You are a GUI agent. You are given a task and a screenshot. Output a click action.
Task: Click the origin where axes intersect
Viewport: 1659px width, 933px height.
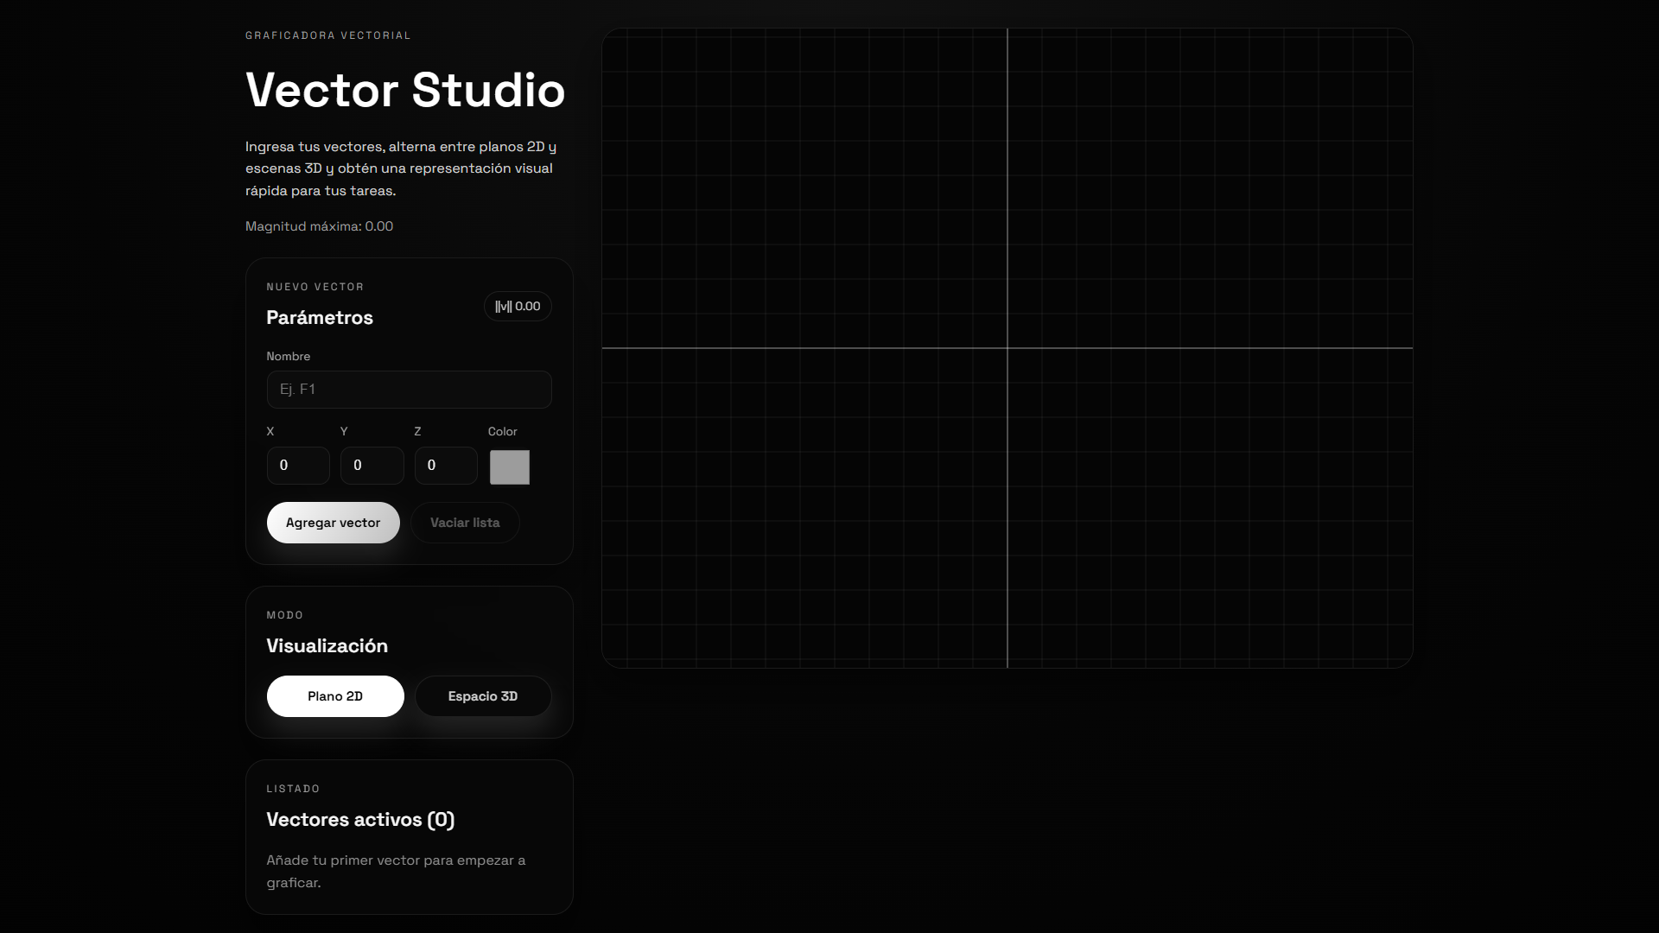(x=1007, y=348)
